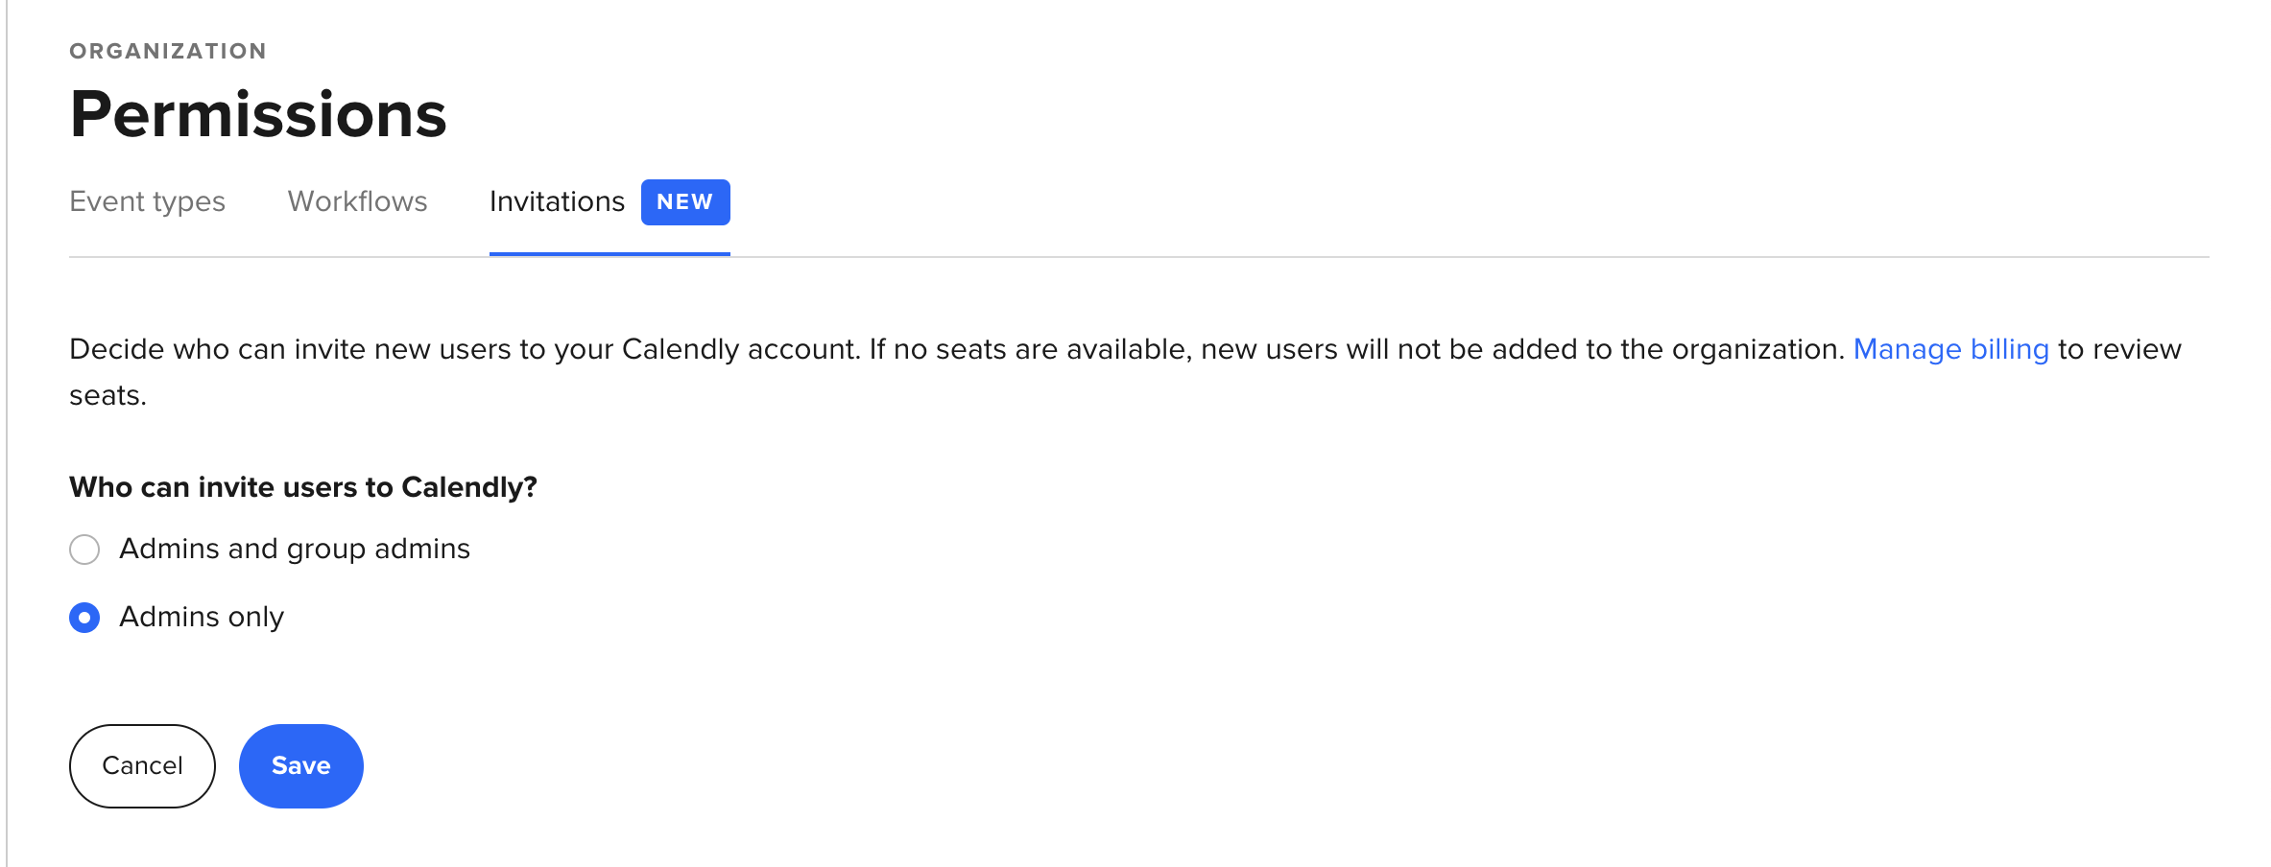Cancel the permission changes
This screenshot has height=867, width=2271.
tap(142, 765)
